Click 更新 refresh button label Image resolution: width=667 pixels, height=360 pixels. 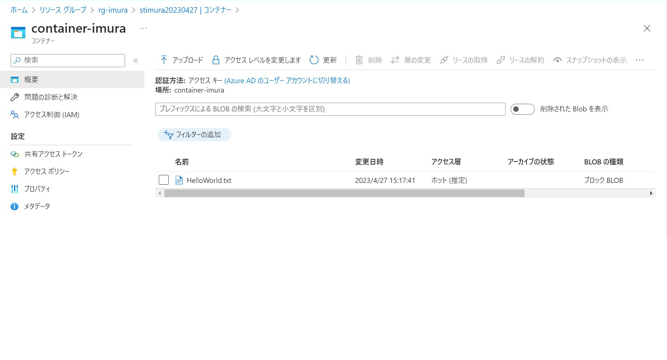[330, 60]
